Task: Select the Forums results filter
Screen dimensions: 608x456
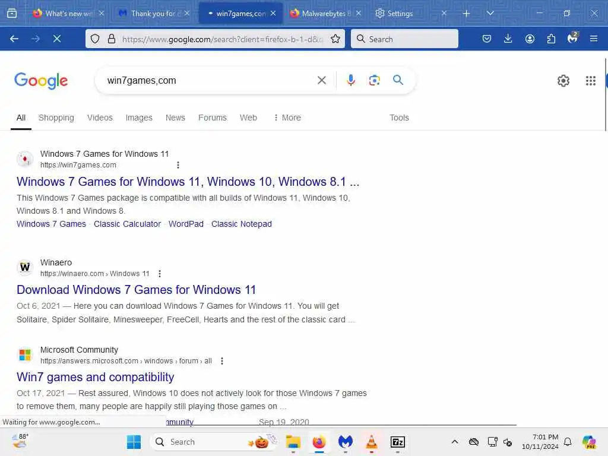Action: tap(213, 118)
